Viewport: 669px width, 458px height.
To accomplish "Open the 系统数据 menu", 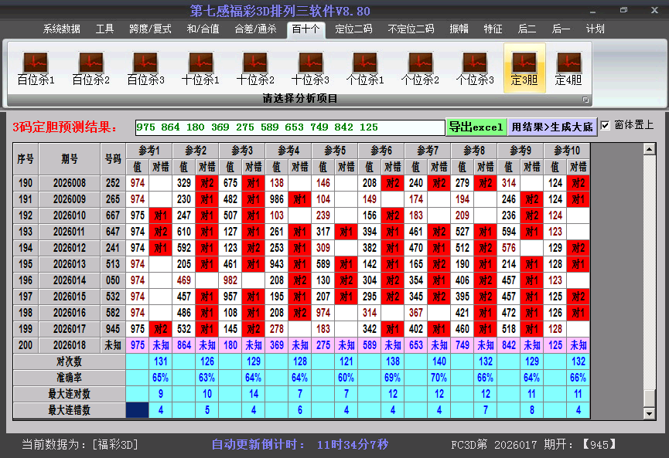I will pyautogui.click(x=62, y=29).
